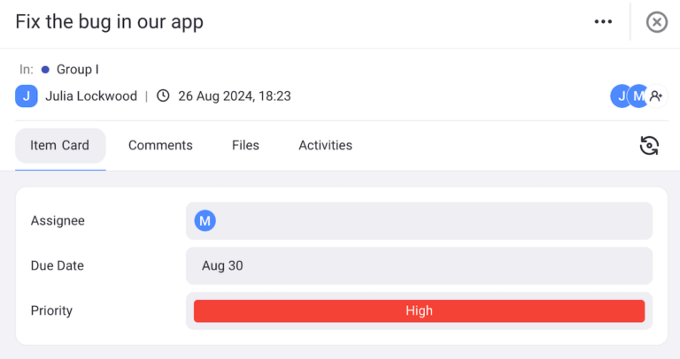
Task: Click the M member avatar at top right
Action: pyautogui.click(x=637, y=96)
